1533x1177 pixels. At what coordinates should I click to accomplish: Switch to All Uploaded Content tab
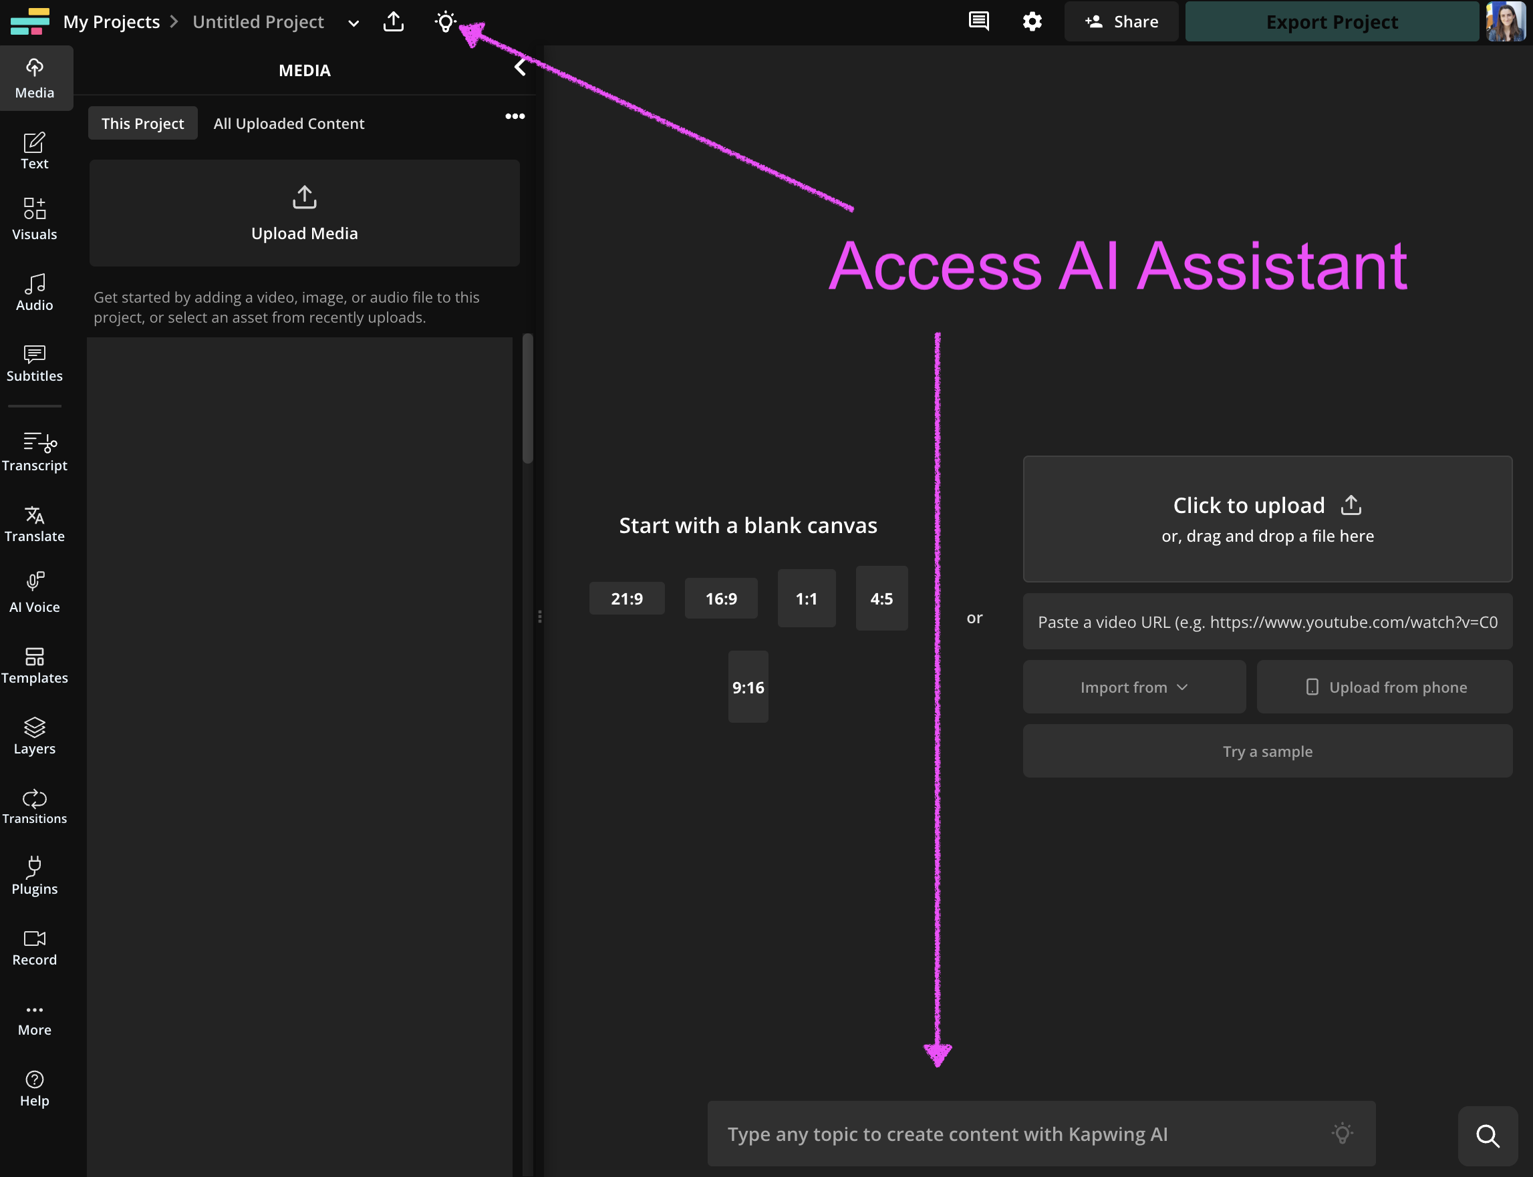click(289, 124)
